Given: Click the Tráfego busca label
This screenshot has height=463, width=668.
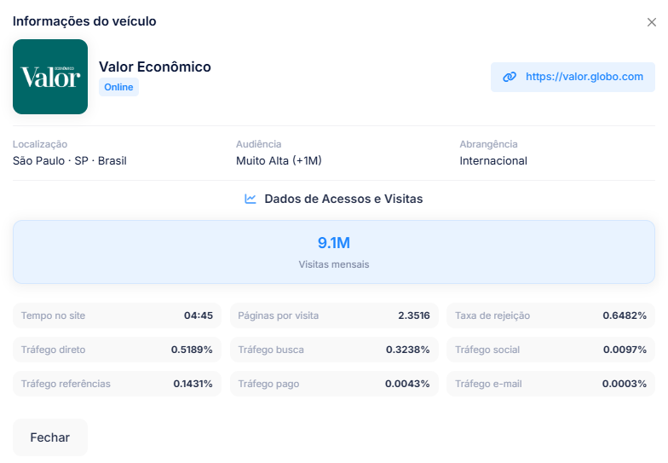Looking at the screenshot, I should coord(271,350).
